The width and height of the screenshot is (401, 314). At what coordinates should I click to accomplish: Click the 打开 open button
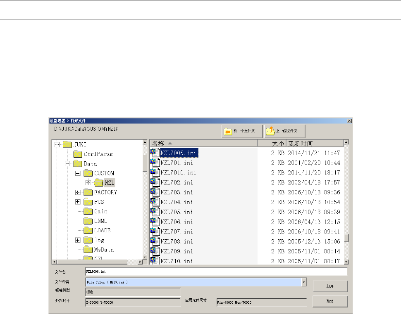330,286
